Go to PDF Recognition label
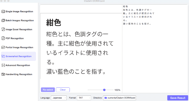Image resolution: width=189 pixels, height=101 pixels. pos(15,38)
